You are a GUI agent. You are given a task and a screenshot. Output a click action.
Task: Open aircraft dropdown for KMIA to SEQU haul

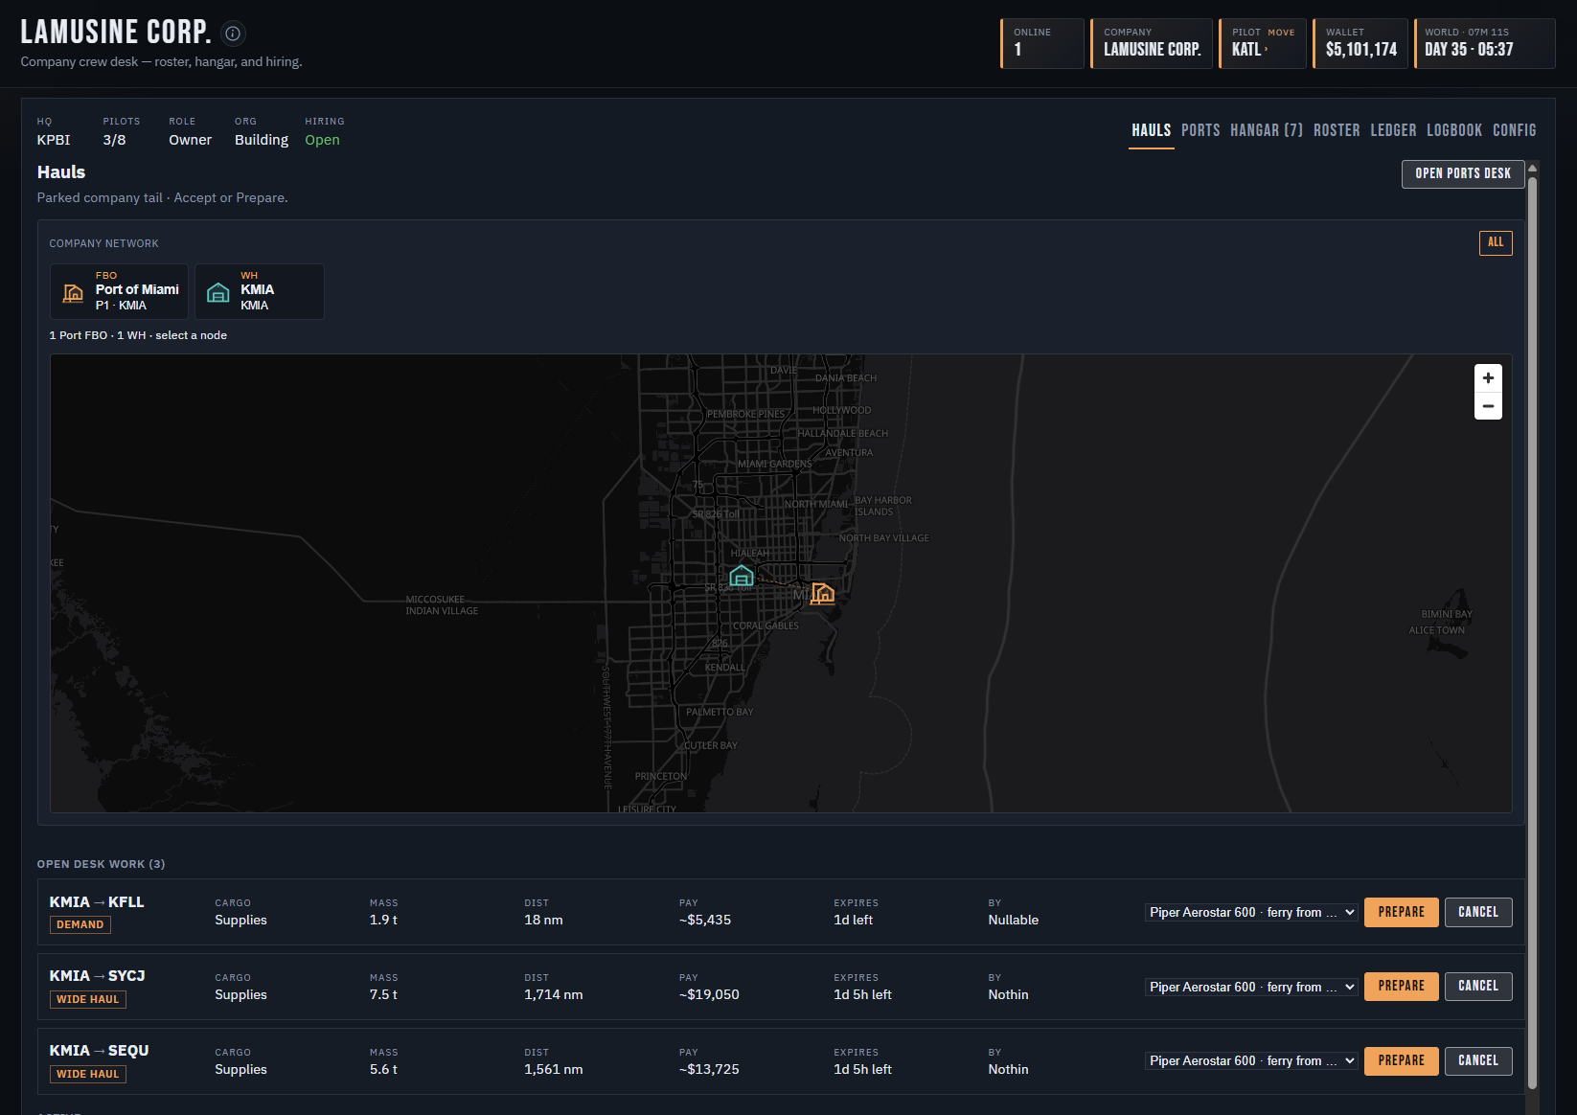click(1251, 1060)
